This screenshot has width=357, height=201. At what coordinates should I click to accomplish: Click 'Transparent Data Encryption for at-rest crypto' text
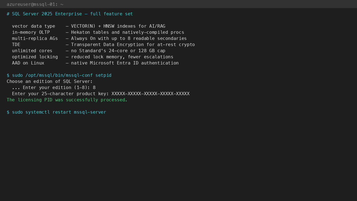click(x=133, y=45)
